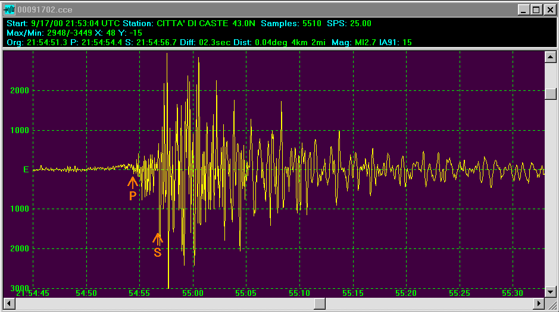Click the upper 2000 amplitude label
This screenshot has height=312, width=559.
20,90
